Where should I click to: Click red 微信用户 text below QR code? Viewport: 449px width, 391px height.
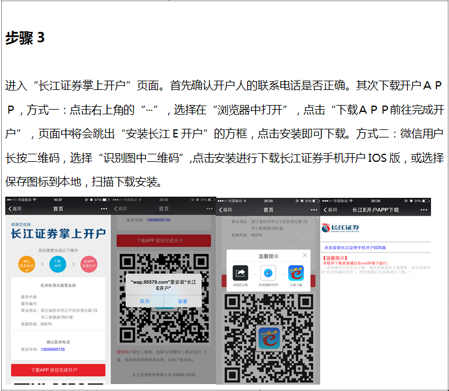point(124,352)
